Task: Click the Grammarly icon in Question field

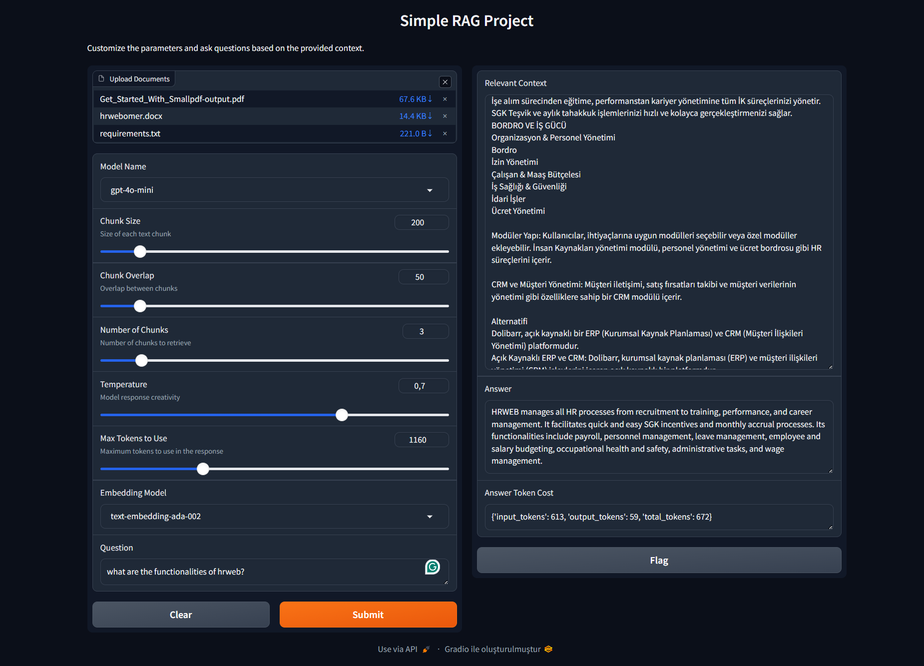Action: tap(432, 567)
